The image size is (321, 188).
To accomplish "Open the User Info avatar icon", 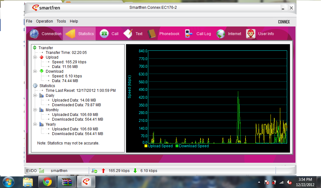I will pos(250,34).
